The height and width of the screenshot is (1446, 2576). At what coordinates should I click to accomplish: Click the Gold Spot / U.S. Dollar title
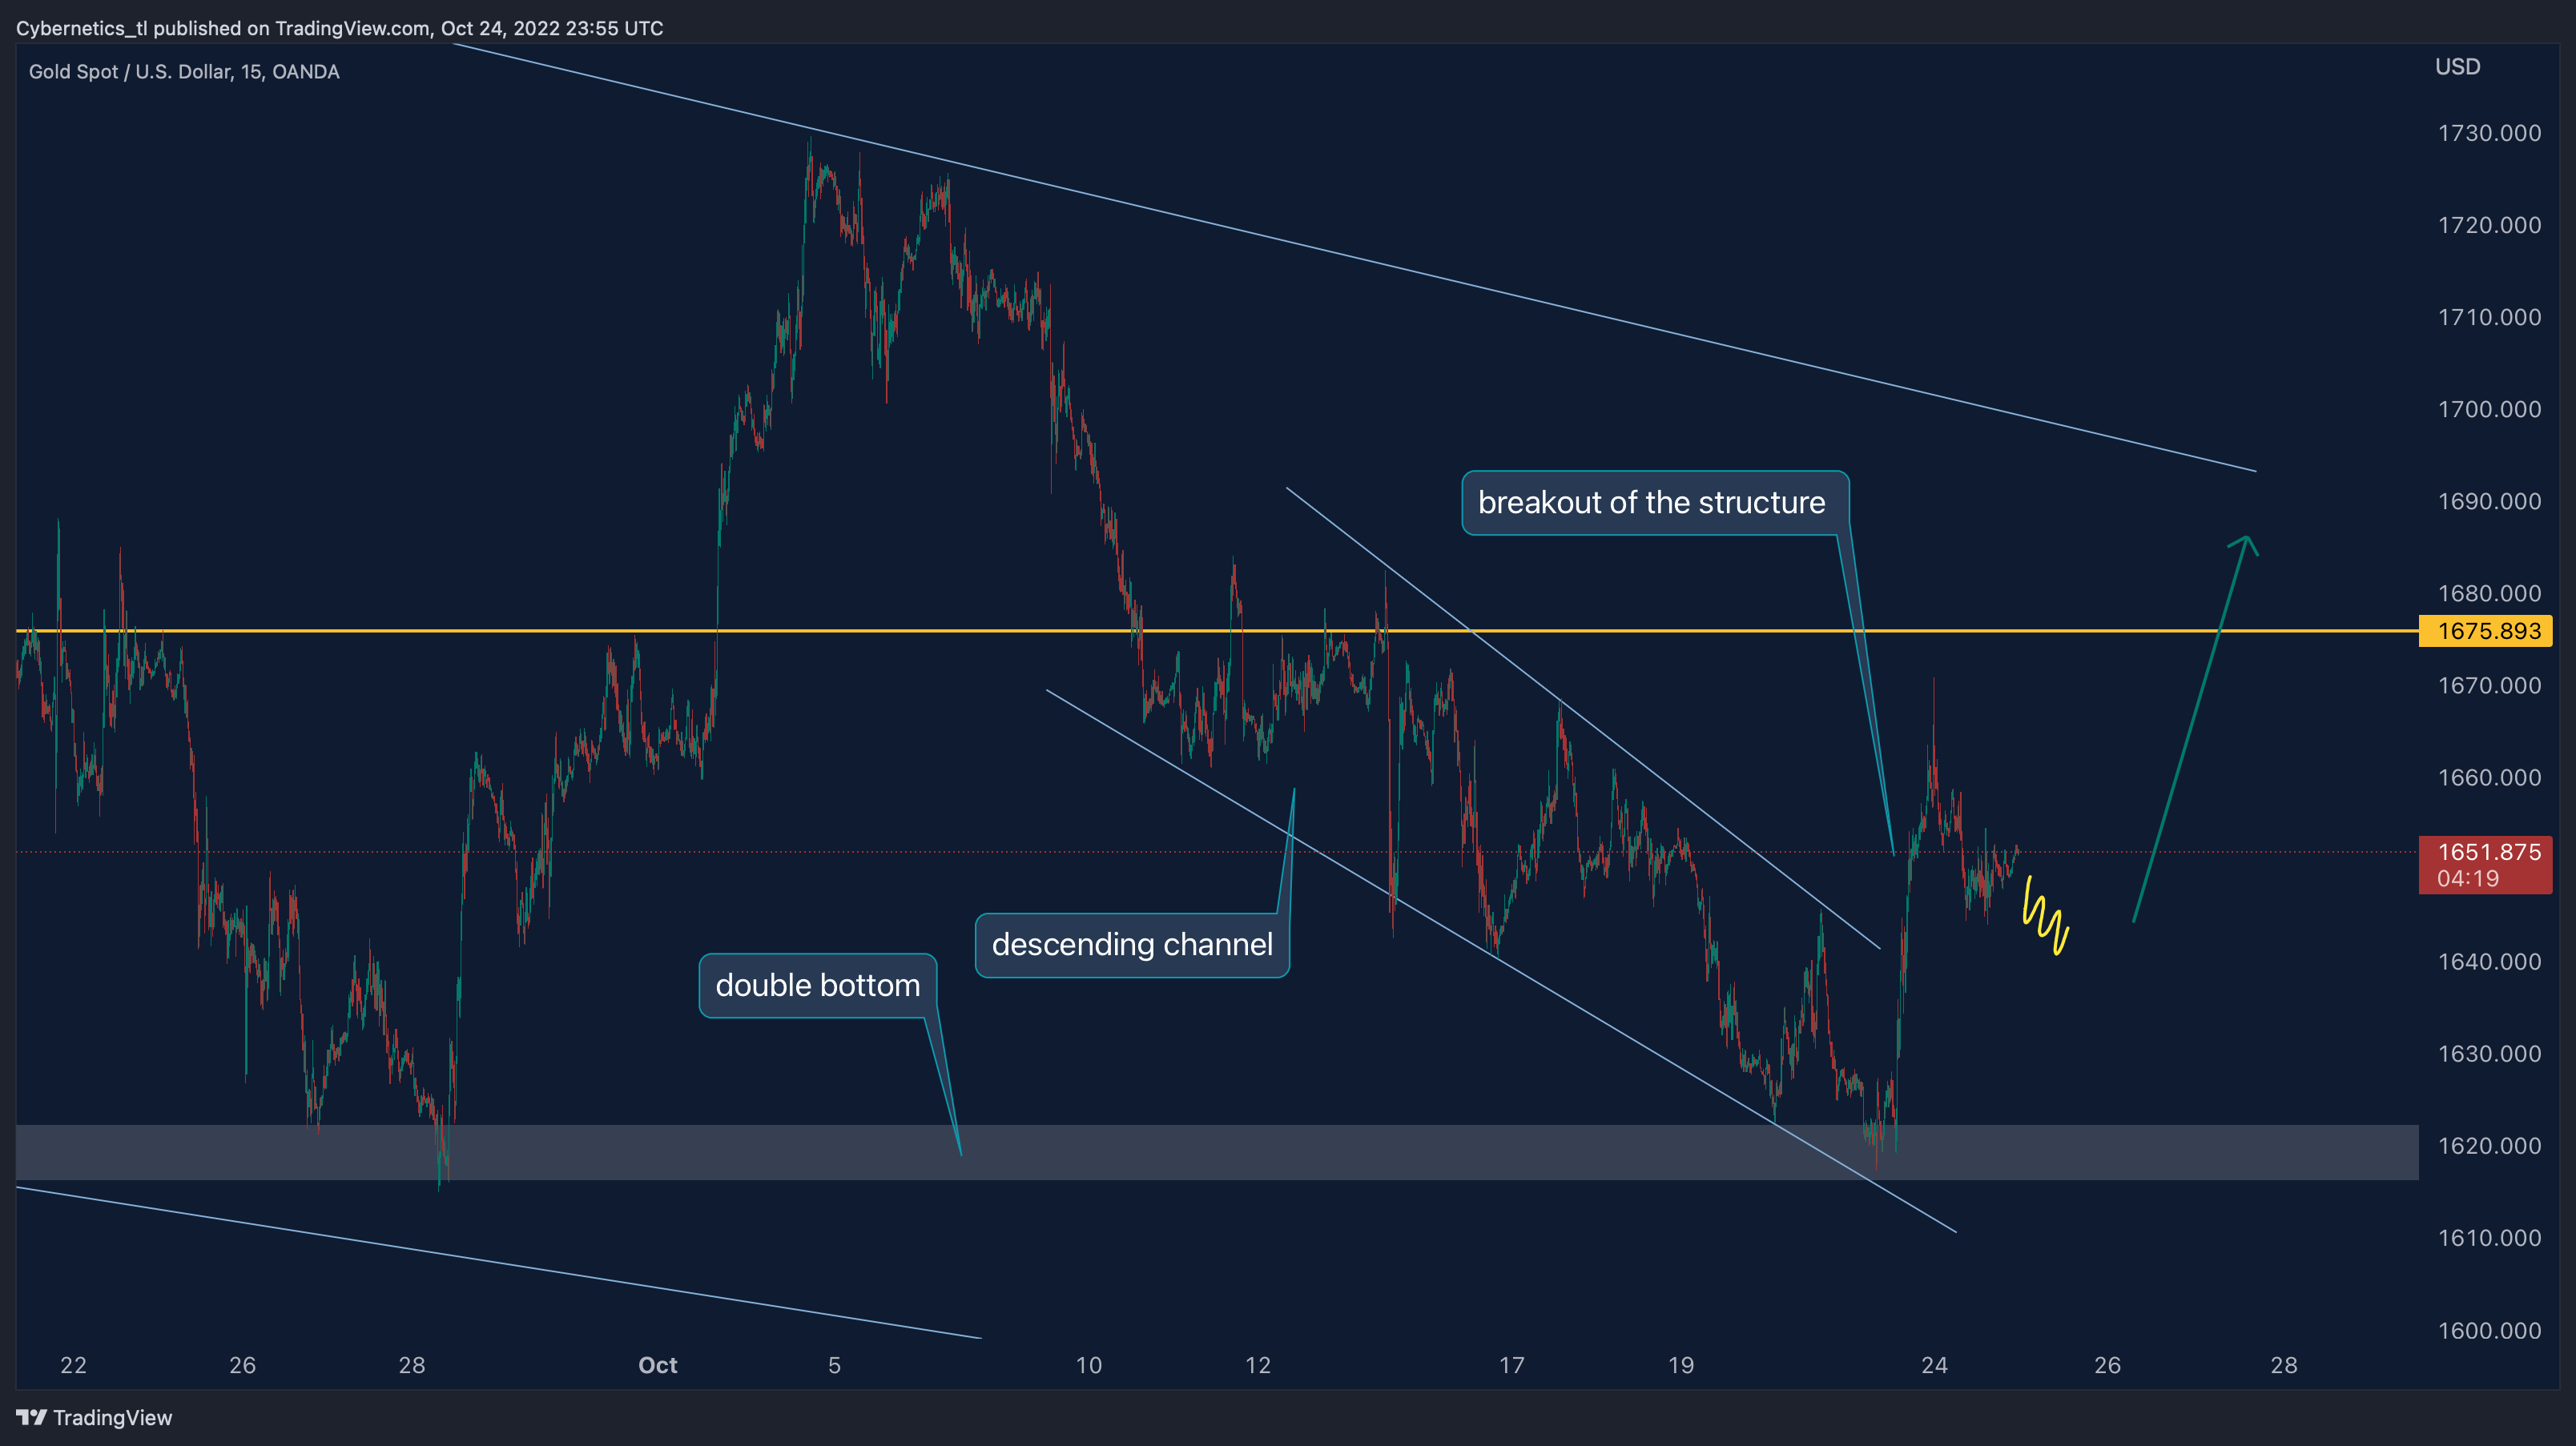(184, 72)
